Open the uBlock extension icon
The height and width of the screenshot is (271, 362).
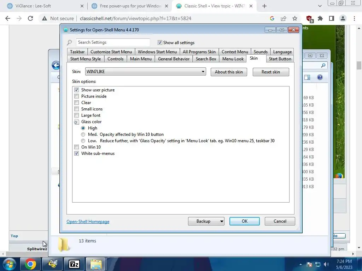pos(309,19)
